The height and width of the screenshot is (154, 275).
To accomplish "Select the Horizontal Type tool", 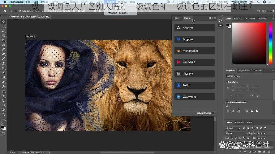I will pos(3,96).
